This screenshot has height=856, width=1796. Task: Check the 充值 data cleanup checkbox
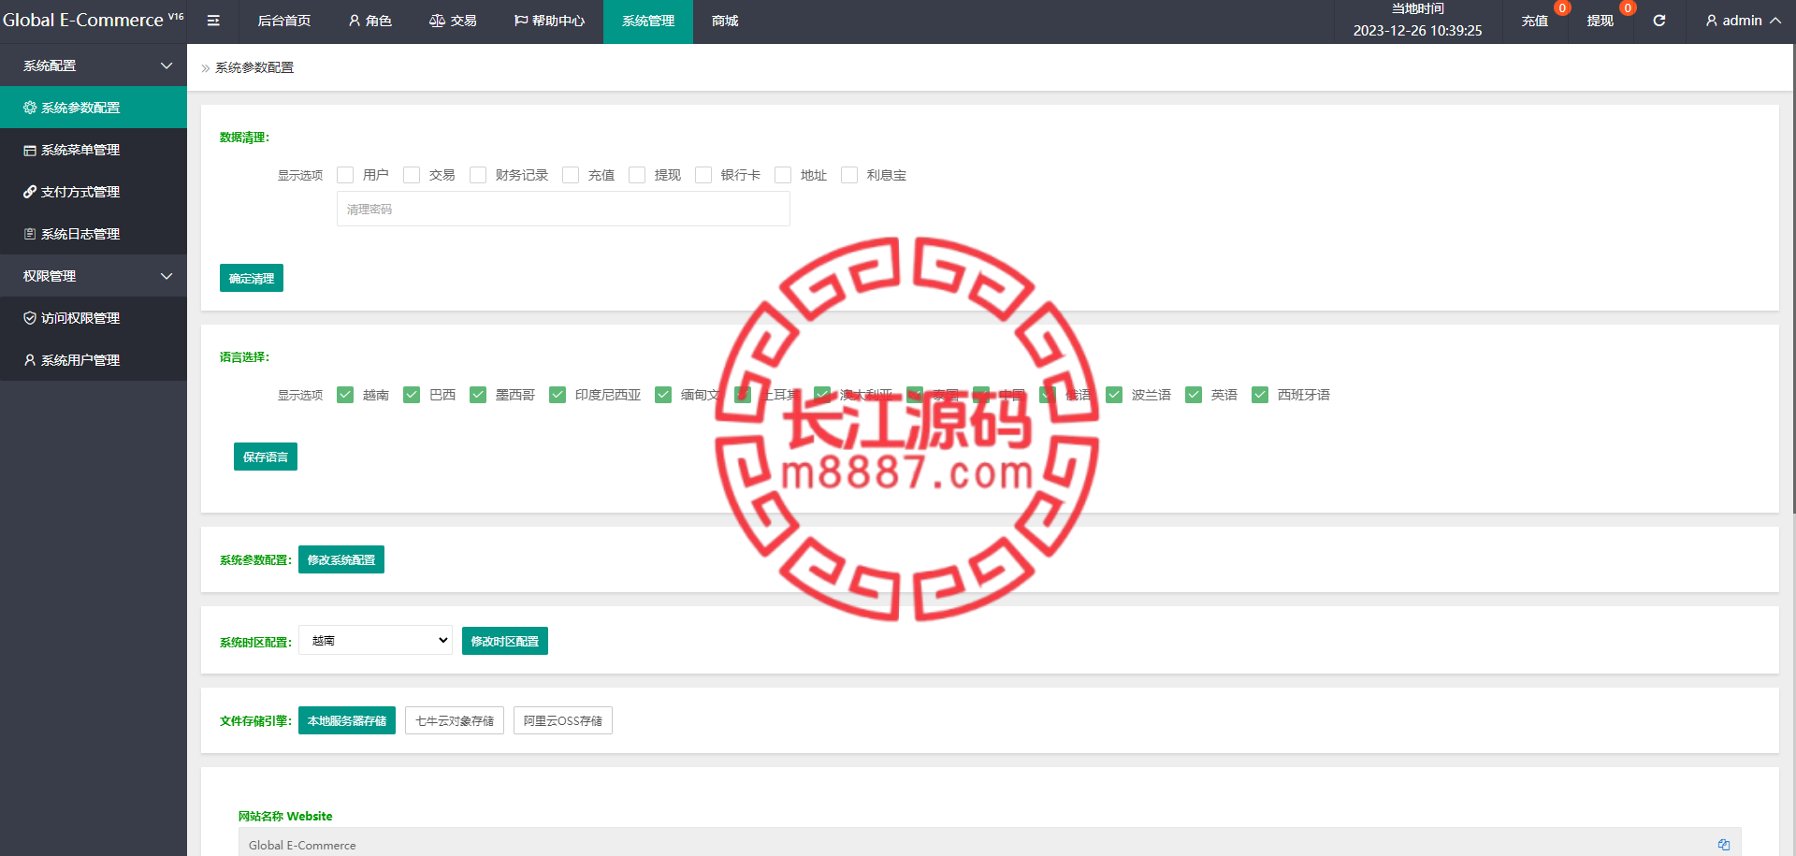tap(571, 175)
